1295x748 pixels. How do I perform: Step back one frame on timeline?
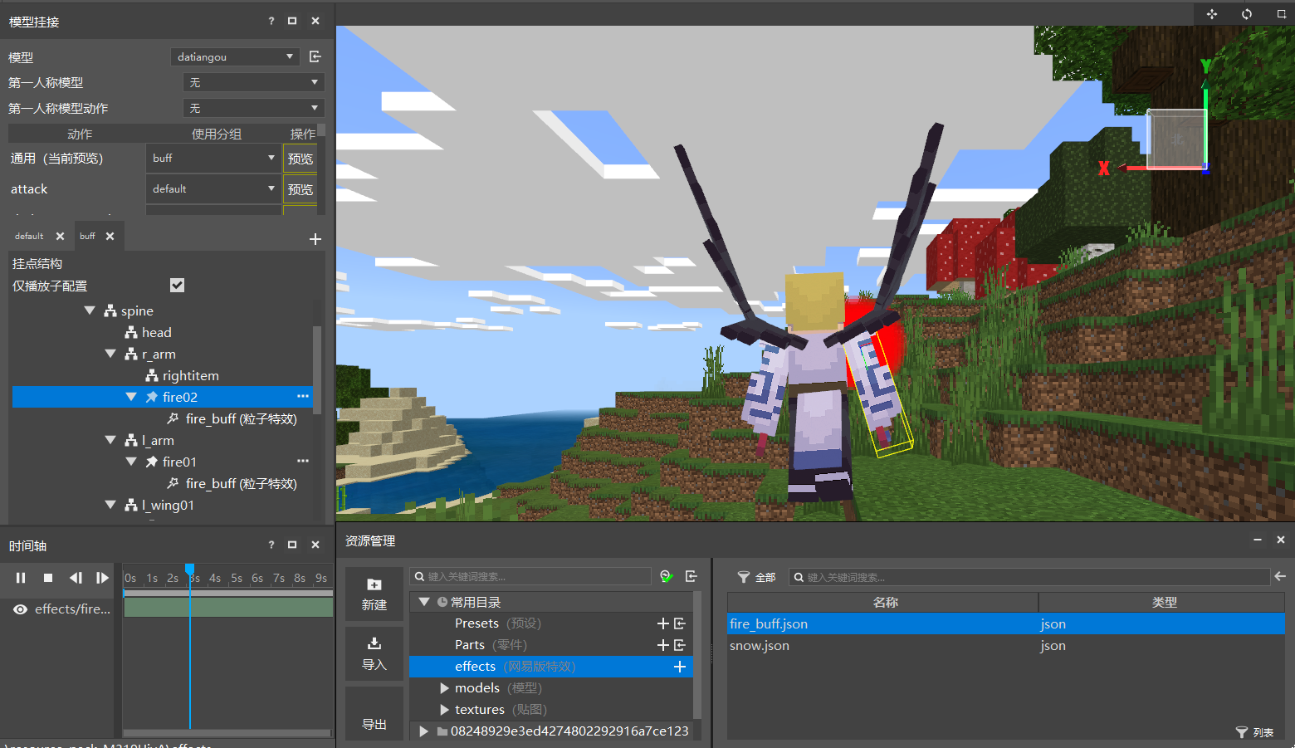coord(76,578)
